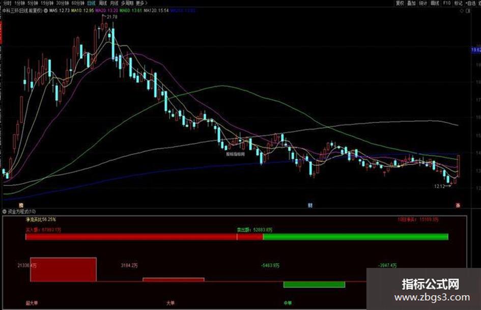Open the 复权 adjustment option
The height and width of the screenshot is (310, 481).
400,3
